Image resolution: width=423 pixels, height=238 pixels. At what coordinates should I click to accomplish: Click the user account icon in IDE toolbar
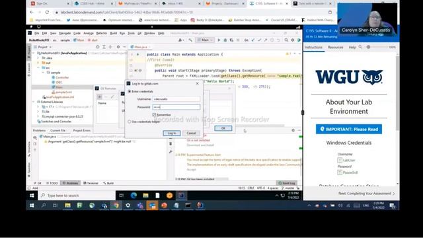pos(180,40)
